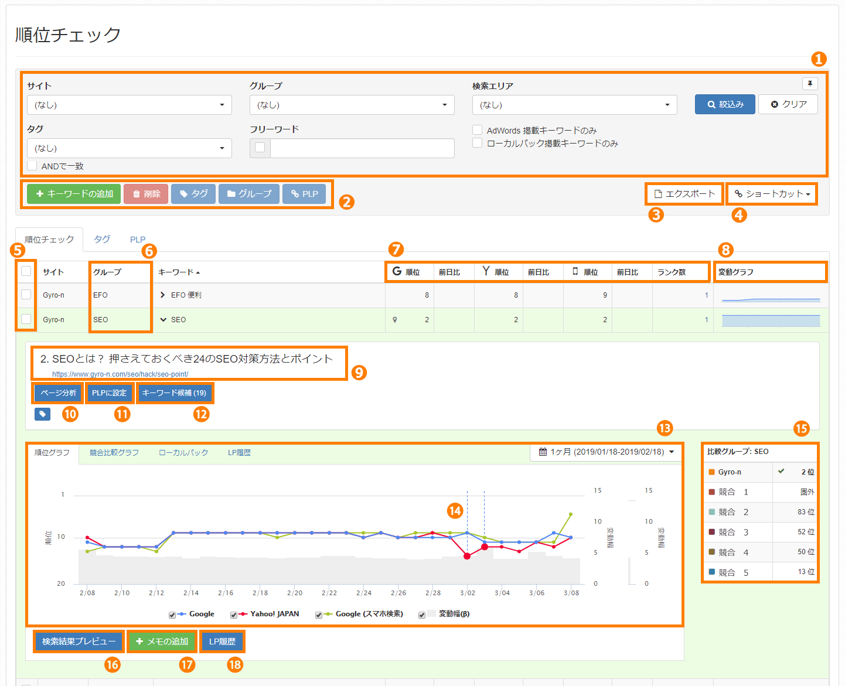Click the calendar icon in date range selector
This screenshot has width=845, height=686.
click(x=543, y=452)
